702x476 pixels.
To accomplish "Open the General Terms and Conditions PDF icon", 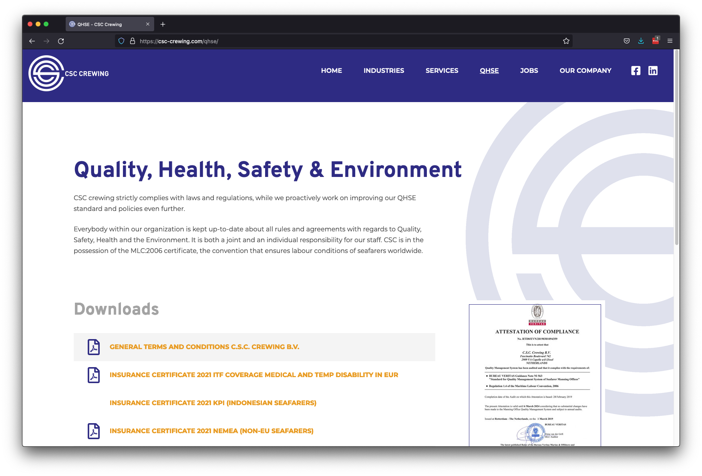I will pos(93,347).
